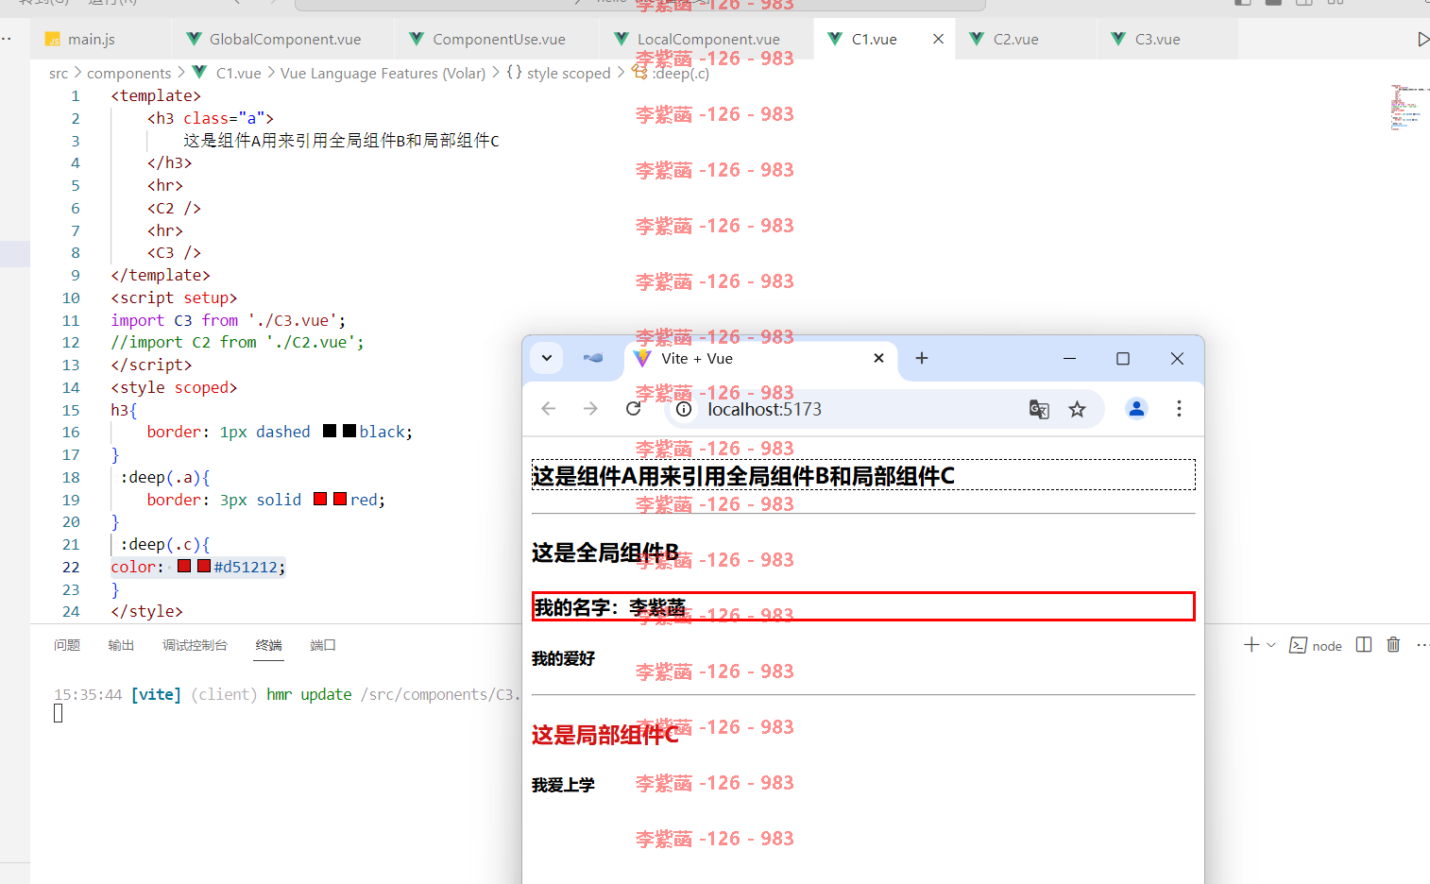
Task: Open the 'style scoped' breadcrumb
Action: click(569, 73)
